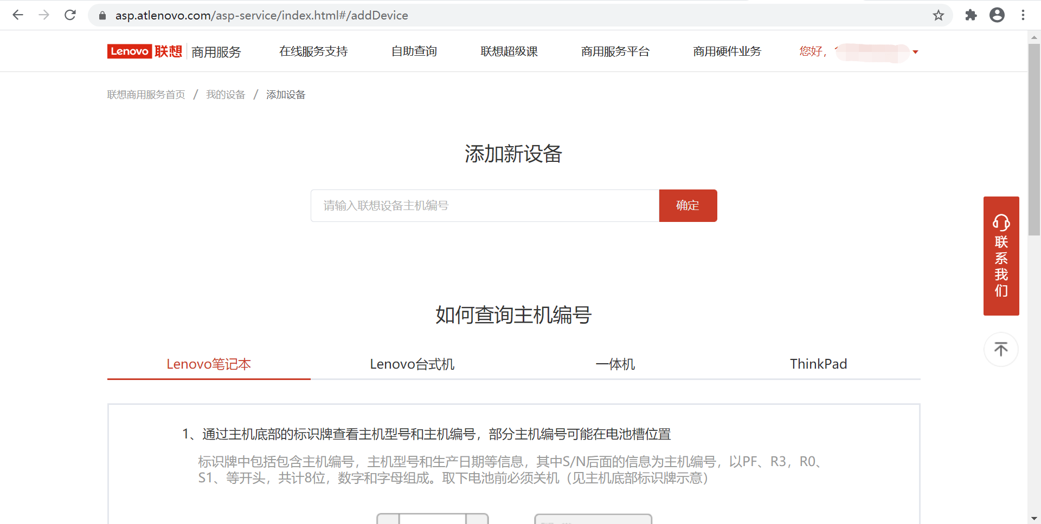Switch to the ThinkPad tab
1041x524 pixels.
[x=818, y=364]
